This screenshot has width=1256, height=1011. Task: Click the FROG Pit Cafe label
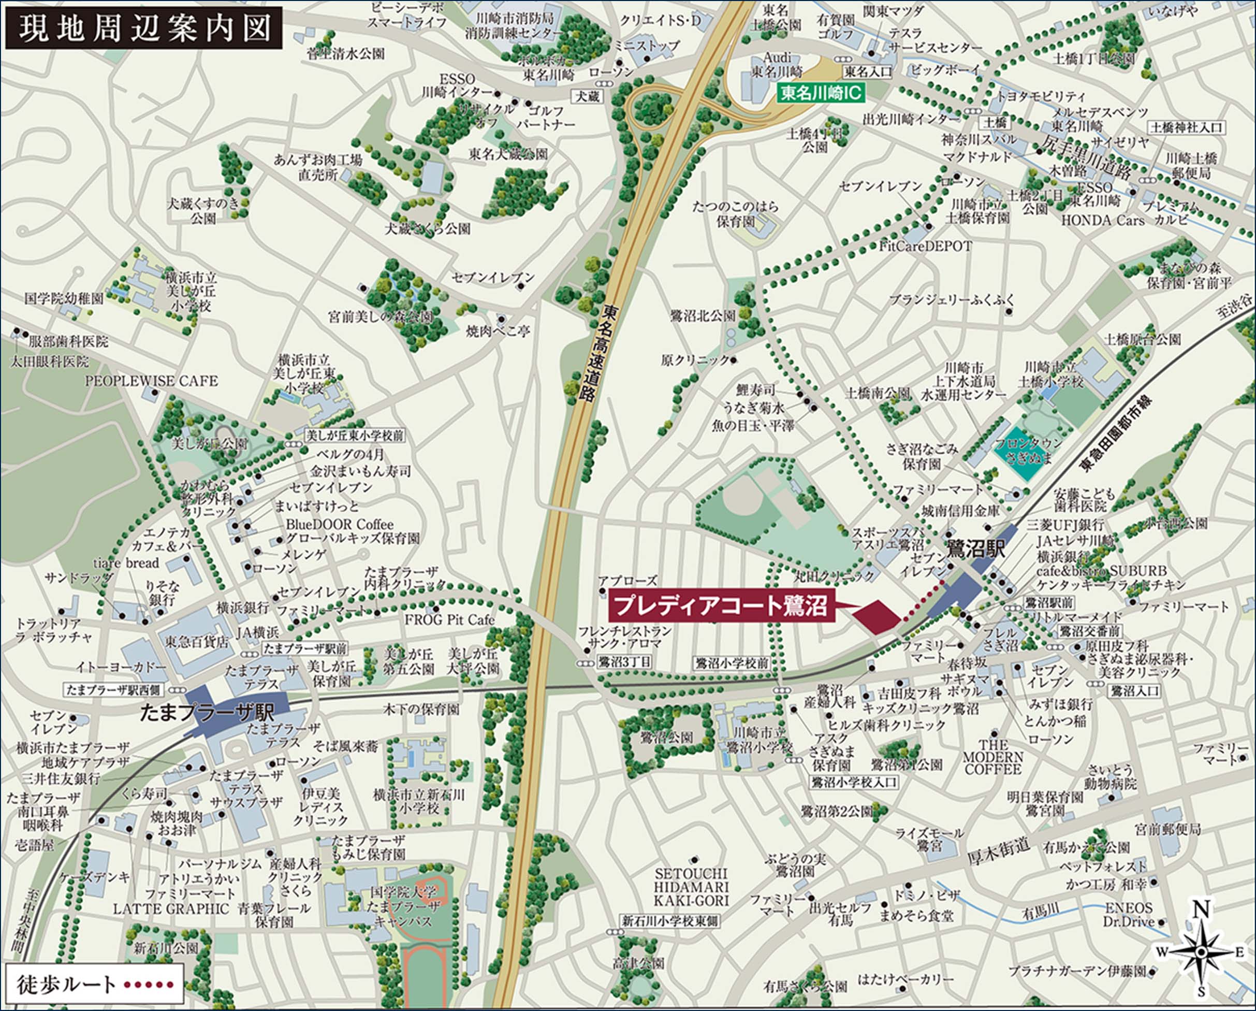click(449, 619)
